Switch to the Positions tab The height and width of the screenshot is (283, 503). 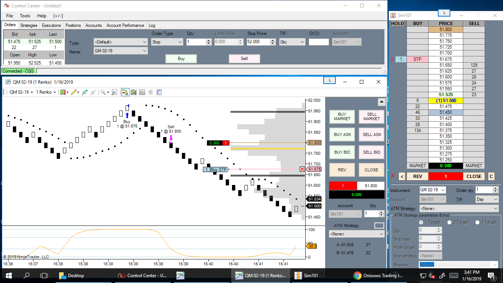coord(73,25)
